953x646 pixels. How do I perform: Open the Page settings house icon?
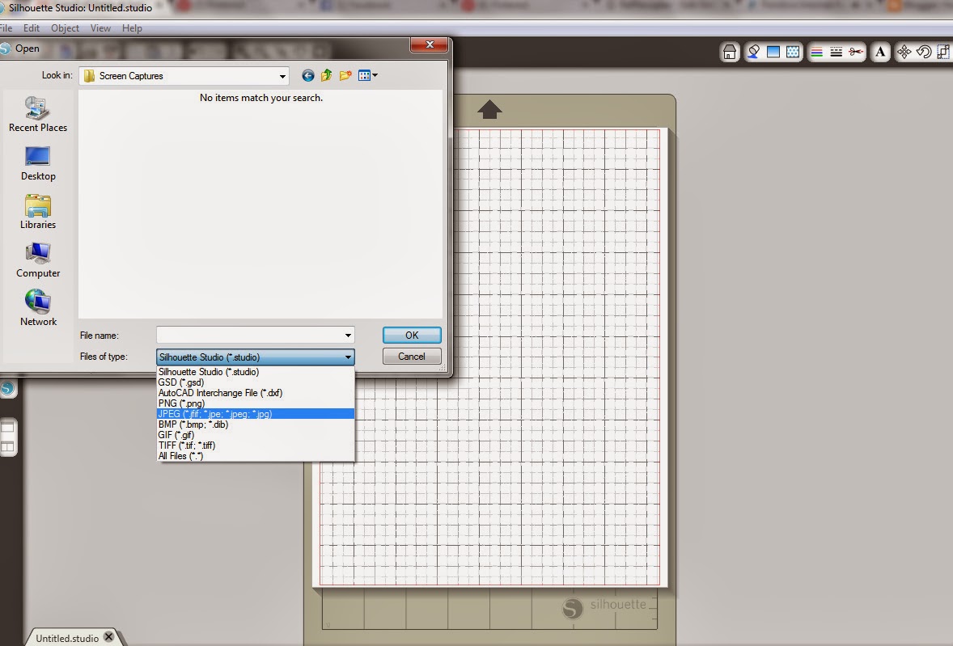[730, 53]
